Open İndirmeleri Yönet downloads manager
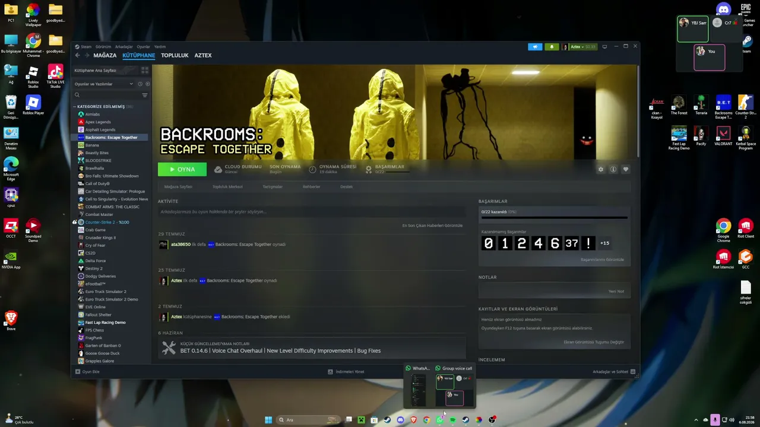Image resolution: width=760 pixels, height=427 pixels. pos(346,372)
